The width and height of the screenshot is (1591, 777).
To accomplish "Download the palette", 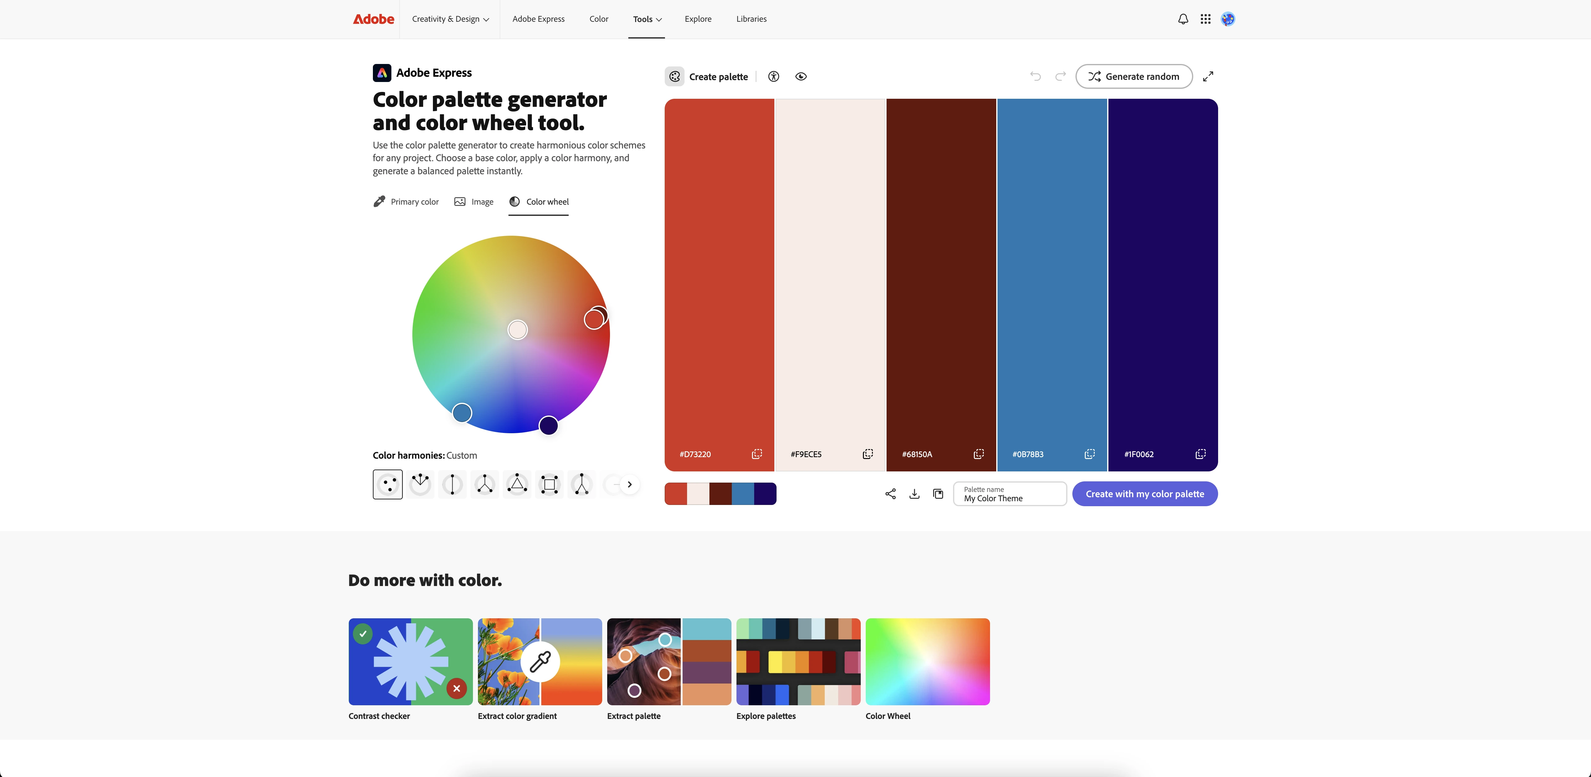I will click(915, 494).
